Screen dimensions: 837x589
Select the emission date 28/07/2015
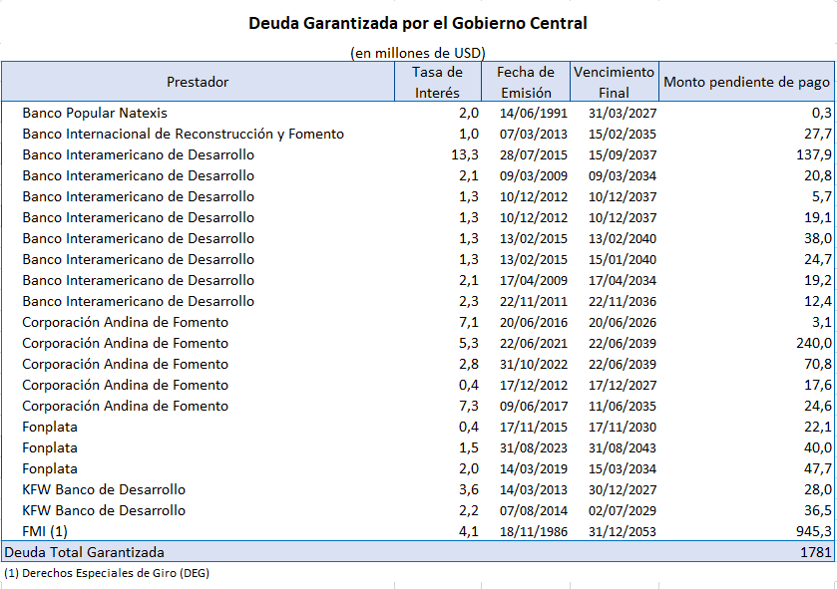pyautogui.click(x=534, y=154)
